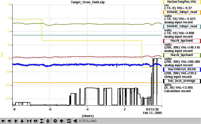Click the vertical cm y-axis label
Viewport: 201px width, 124px height.
click(2, 55)
